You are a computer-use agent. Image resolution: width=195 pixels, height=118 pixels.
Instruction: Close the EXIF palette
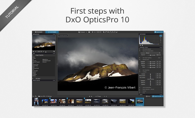click(x=55, y=54)
